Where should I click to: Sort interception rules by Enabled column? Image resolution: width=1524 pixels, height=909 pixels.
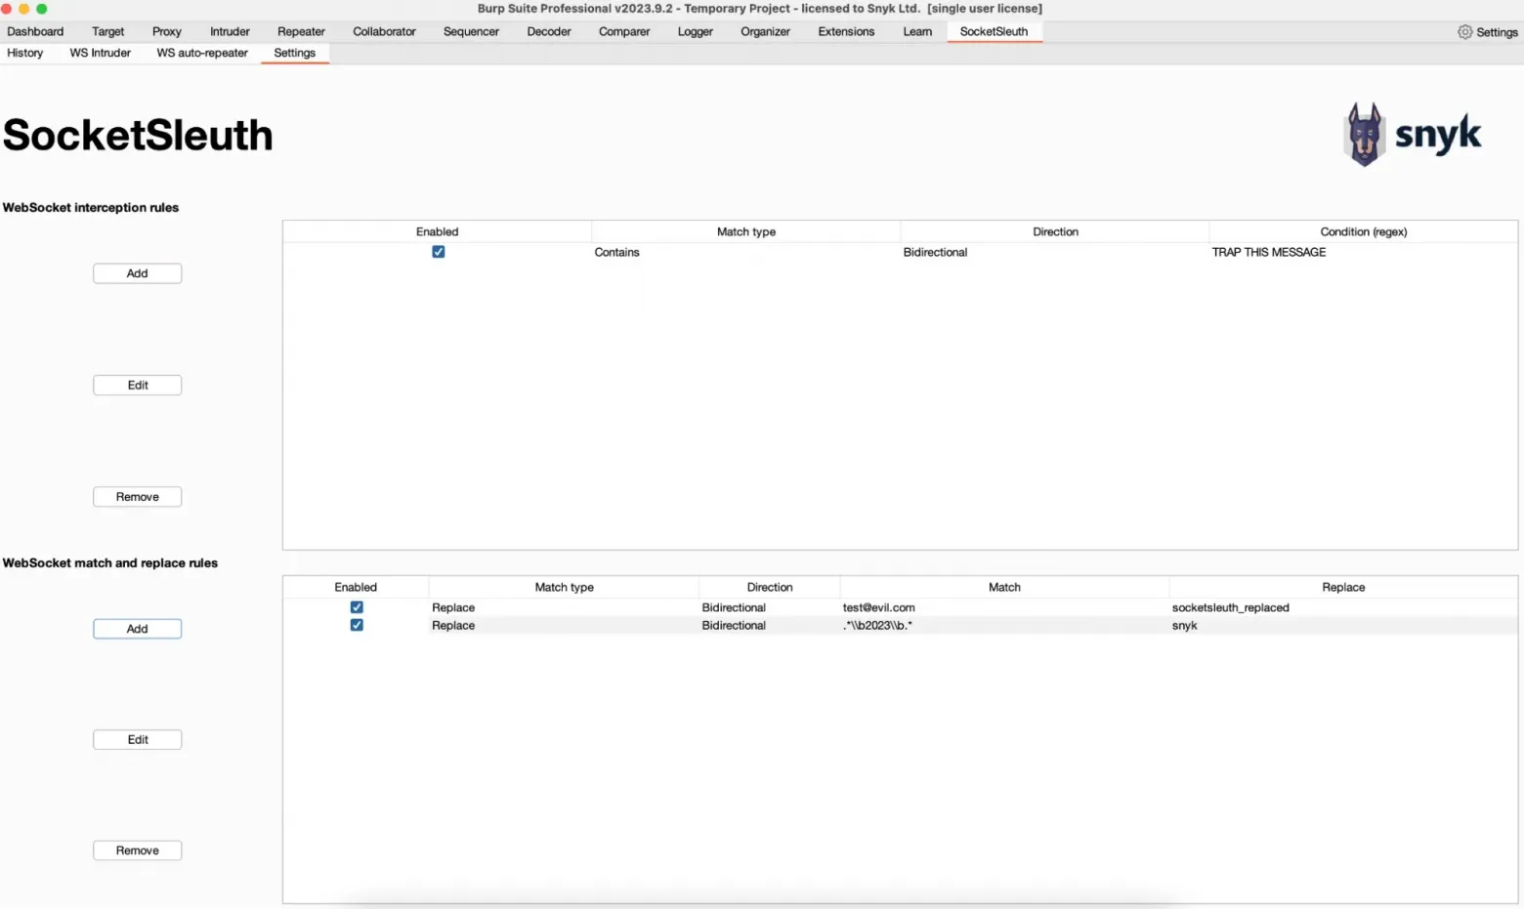[437, 231]
